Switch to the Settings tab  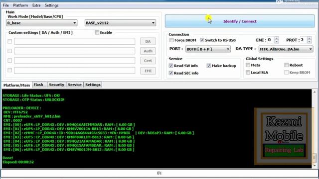(x=93, y=85)
